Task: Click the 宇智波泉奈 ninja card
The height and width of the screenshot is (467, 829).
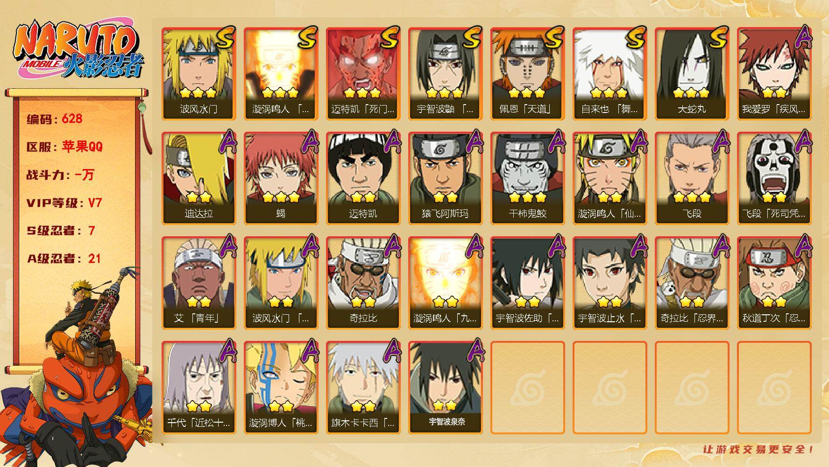Action: point(445,388)
